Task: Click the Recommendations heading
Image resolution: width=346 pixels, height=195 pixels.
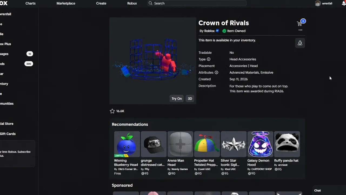Action: tap(130, 124)
